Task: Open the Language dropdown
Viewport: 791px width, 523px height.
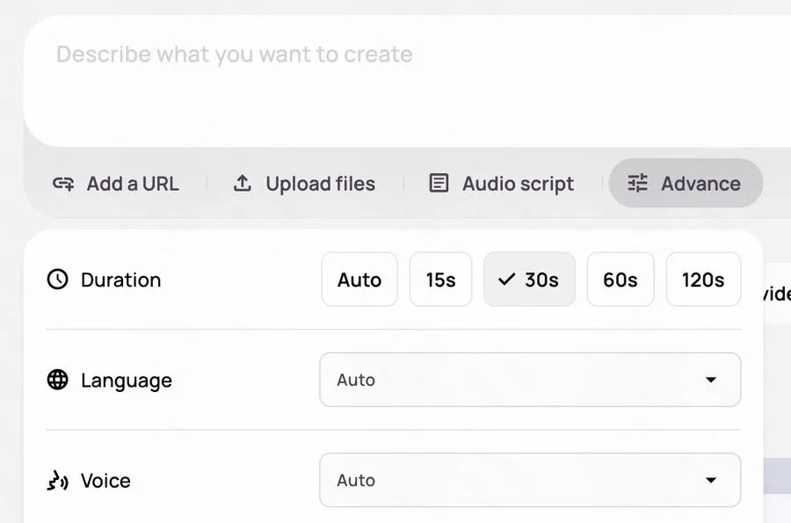Action: (x=529, y=380)
